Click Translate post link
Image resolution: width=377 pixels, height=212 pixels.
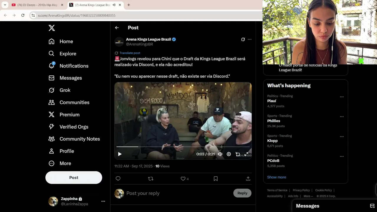tap(130, 53)
